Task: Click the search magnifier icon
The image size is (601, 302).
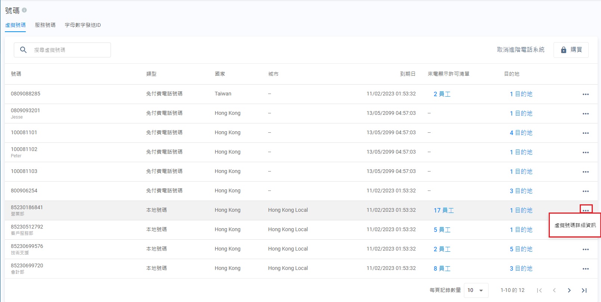Action: [23, 50]
